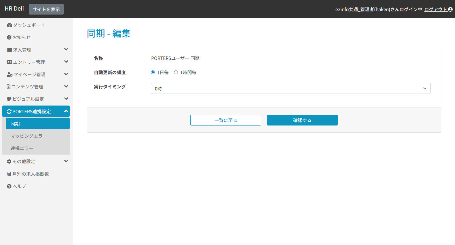Screen dimensions: 455x245
Task: Click the マイページ管理 user-gear icon
Action: (x=10, y=74)
